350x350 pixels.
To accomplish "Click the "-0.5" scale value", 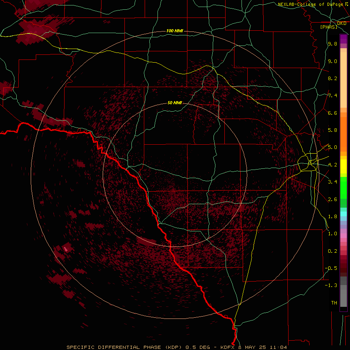I will (331, 268).
